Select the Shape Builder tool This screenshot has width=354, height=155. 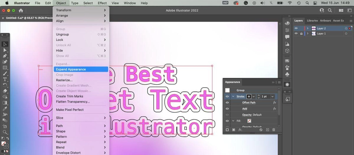click(5, 97)
